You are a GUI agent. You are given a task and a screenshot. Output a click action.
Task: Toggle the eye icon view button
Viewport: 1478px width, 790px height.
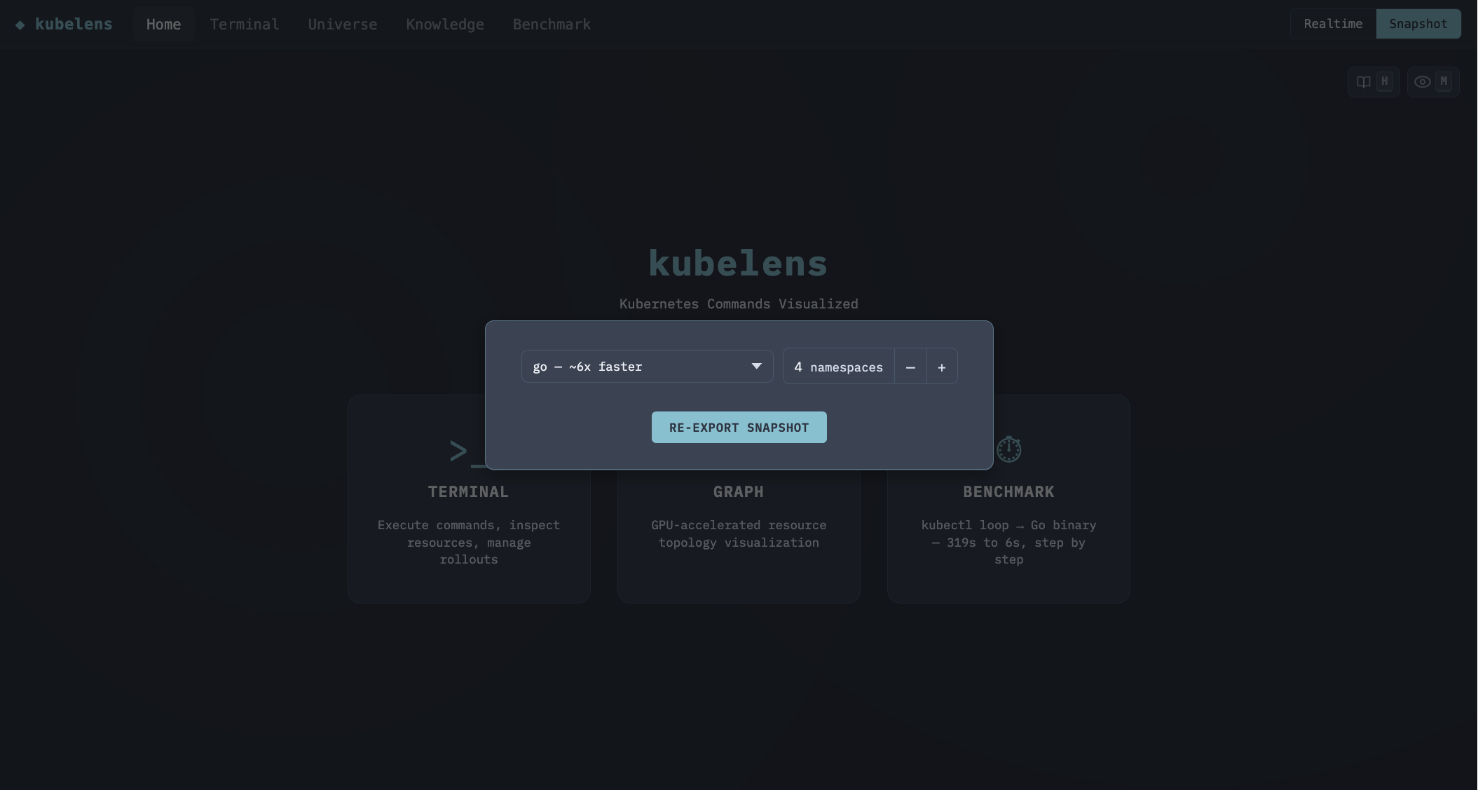click(1432, 82)
